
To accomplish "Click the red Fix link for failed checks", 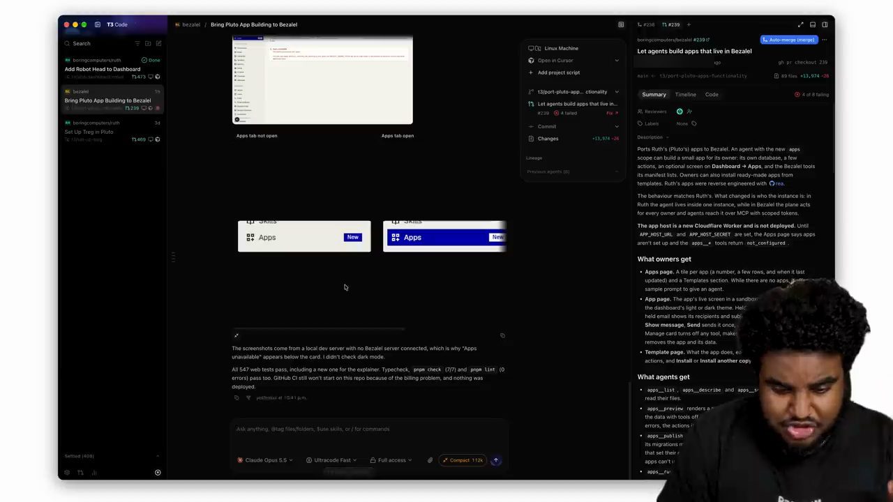I will (x=611, y=113).
